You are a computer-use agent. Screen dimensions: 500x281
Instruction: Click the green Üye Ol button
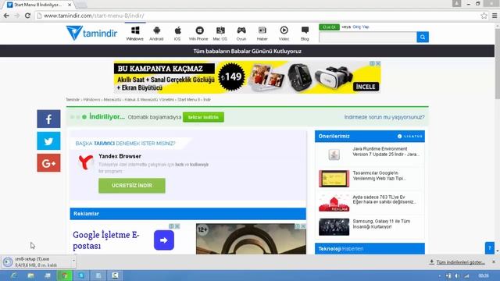pos(329,27)
